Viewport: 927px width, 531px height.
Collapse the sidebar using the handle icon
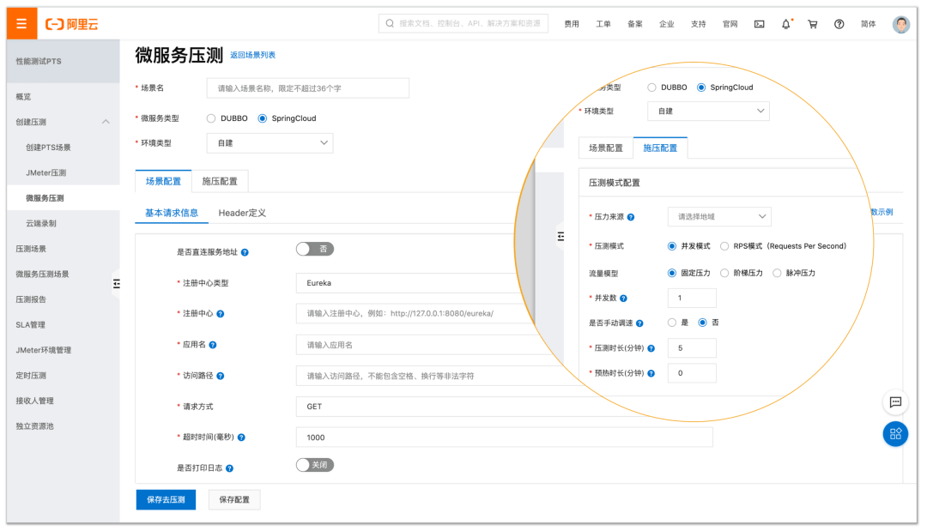click(117, 284)
